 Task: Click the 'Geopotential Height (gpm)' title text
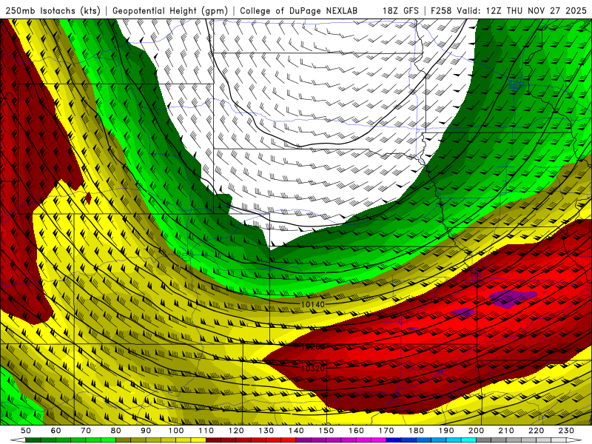point(170,10)
